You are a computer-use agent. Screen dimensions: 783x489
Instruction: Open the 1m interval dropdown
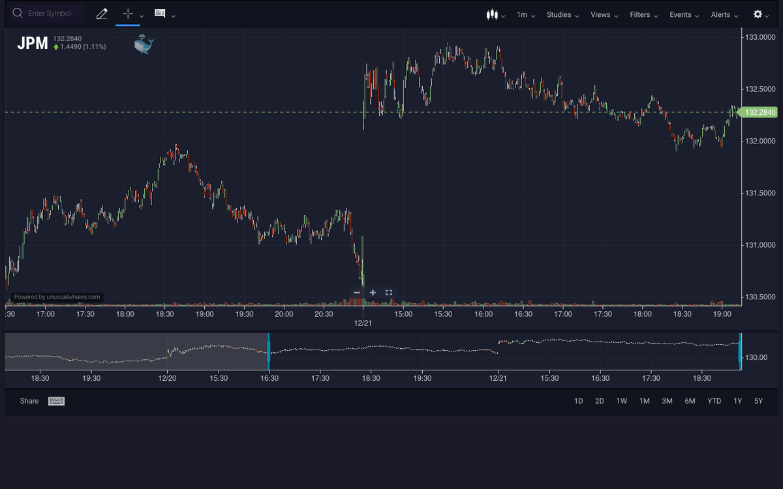click(x=526, y=14)
